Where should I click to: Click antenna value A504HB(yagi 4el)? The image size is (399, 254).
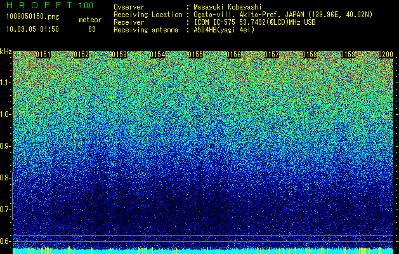(224, 30)
